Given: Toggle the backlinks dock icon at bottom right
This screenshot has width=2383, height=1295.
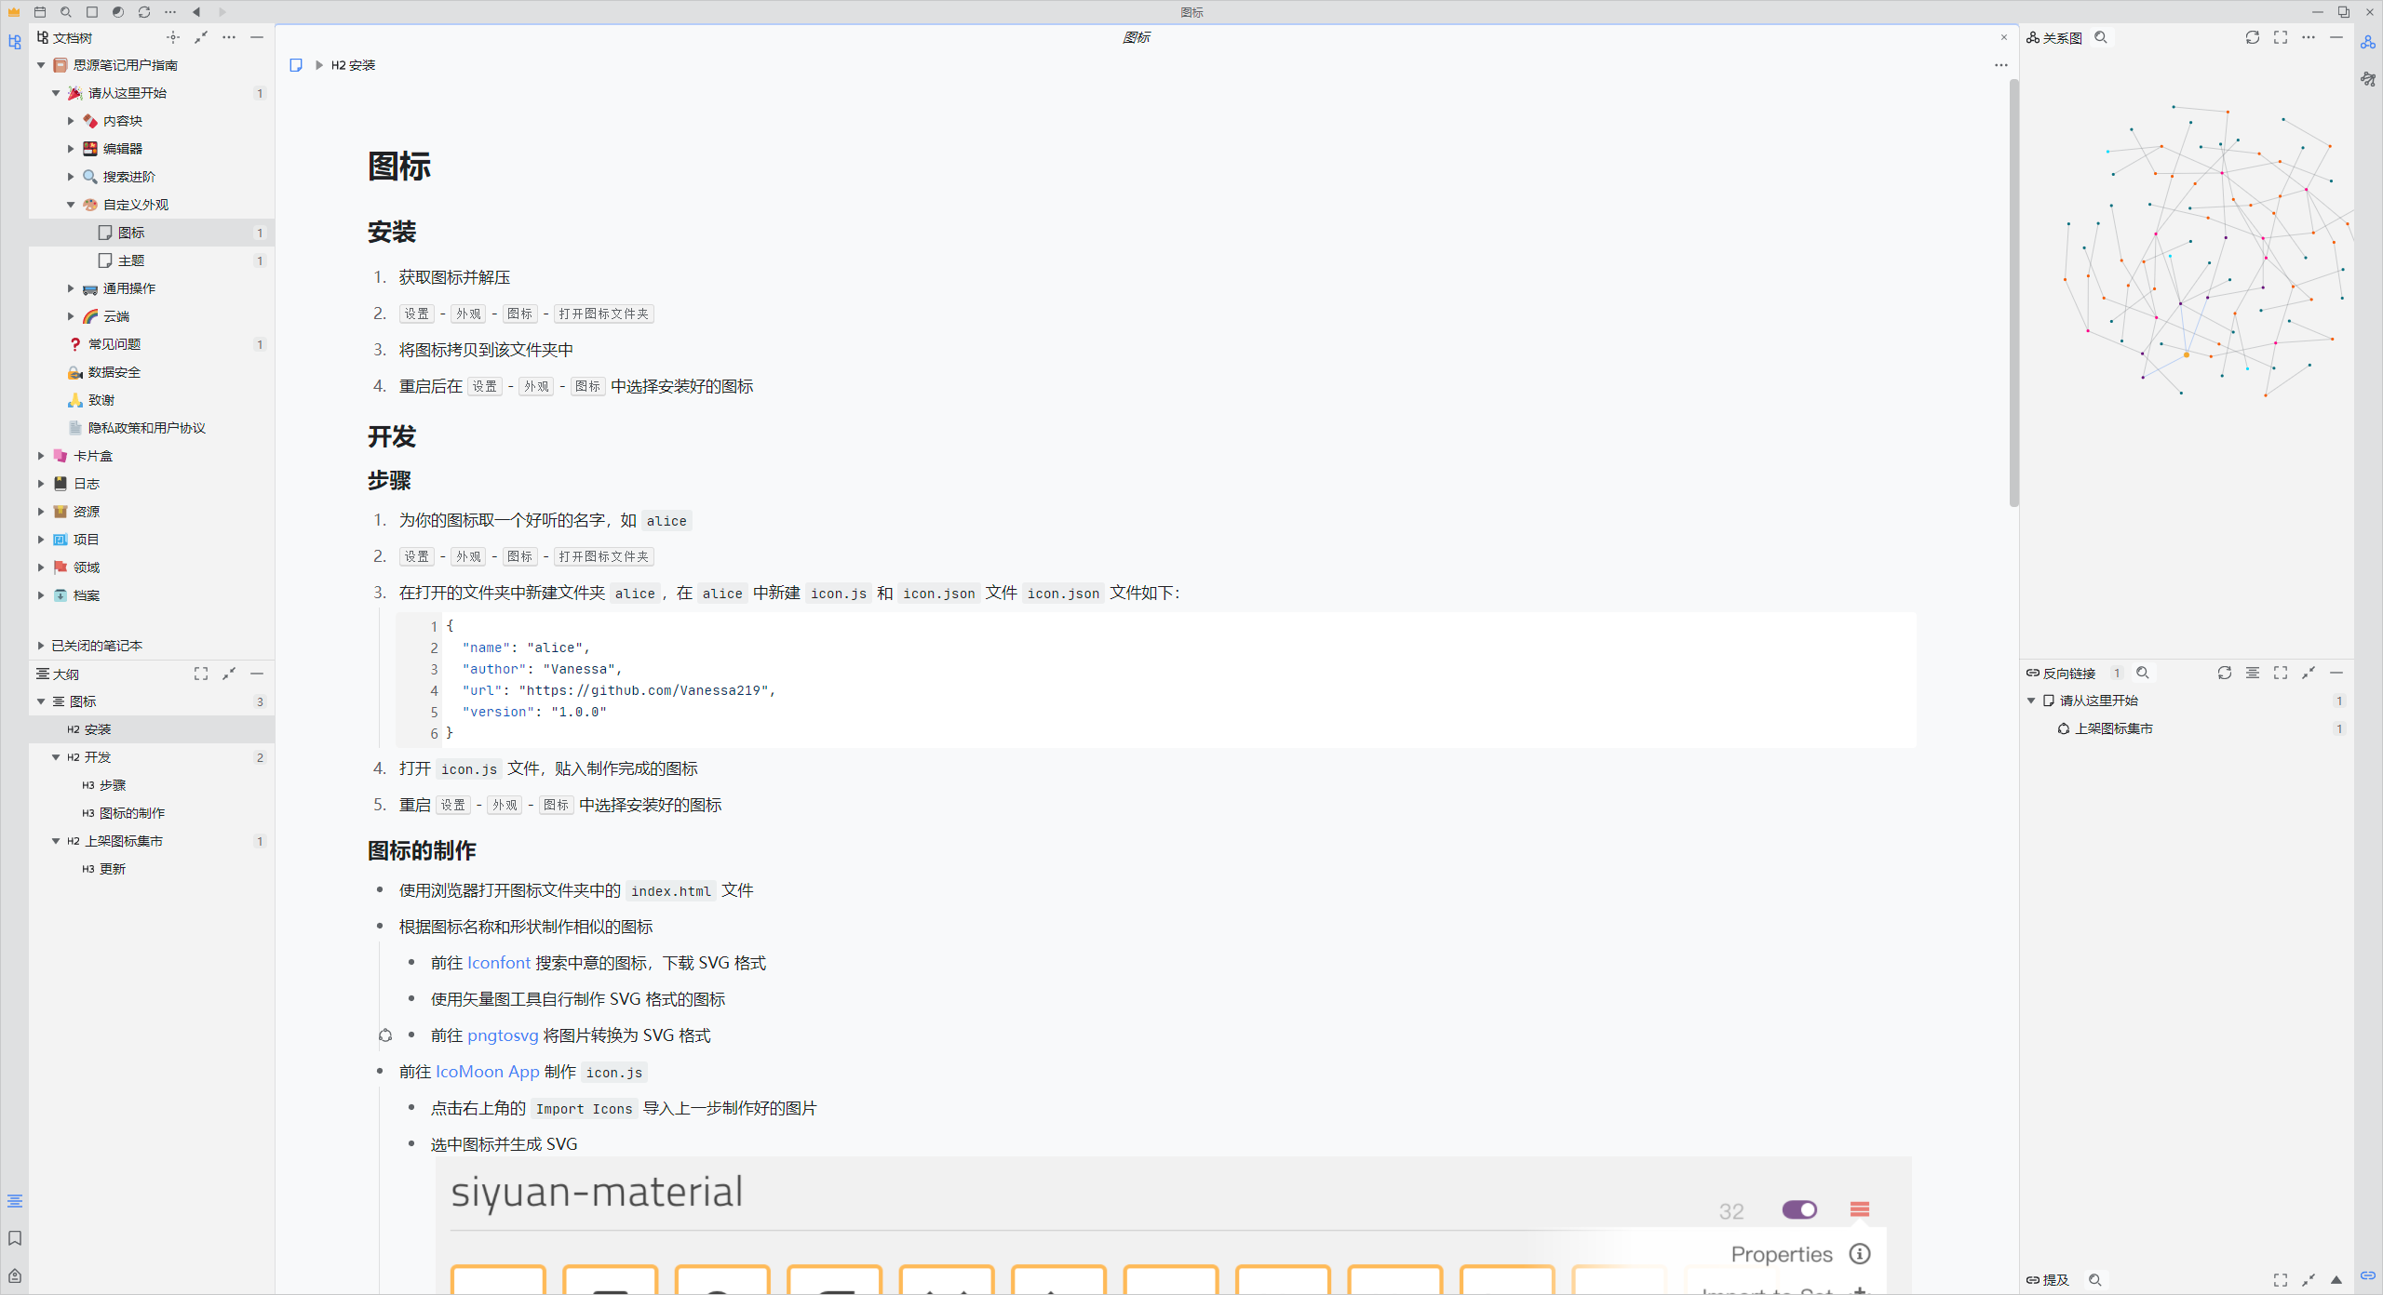Looking at the screenshot, I should click(2368, 1275).
